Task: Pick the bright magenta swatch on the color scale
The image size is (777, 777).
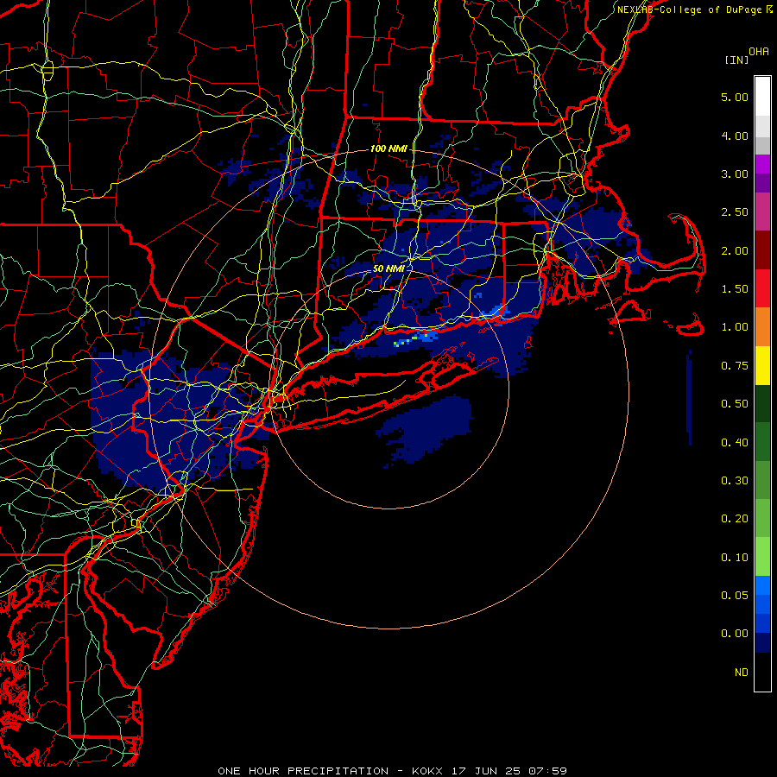Action: [762, 164]
